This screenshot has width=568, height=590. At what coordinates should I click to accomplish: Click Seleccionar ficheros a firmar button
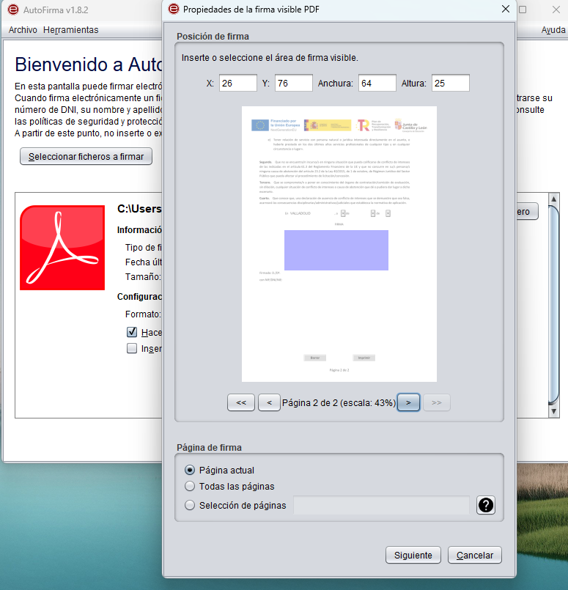(86, 157)
